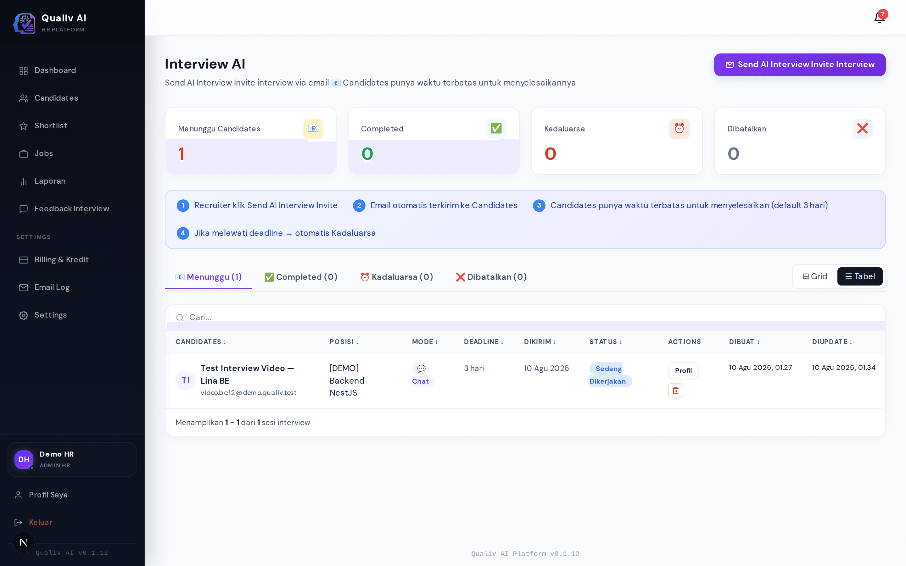Viewport: 906px width, 566px height.
Task: Select the Completed (0) tab
Action: tap(301, 277)
